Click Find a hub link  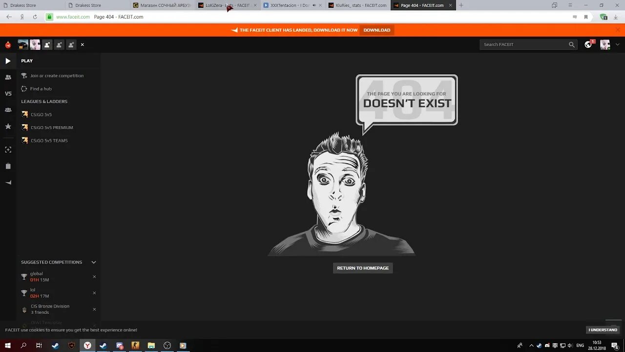coord(37,89)
